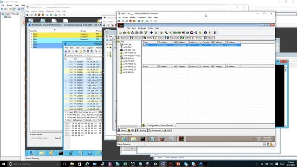The width and height of the screenshot is (297, 167).
Task: Expand Ethernet II details in Wireshark
Action: pos(65,115)
